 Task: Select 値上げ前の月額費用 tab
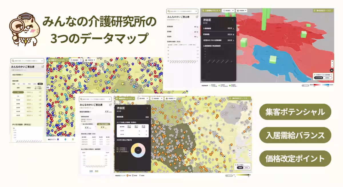(88, 124)
